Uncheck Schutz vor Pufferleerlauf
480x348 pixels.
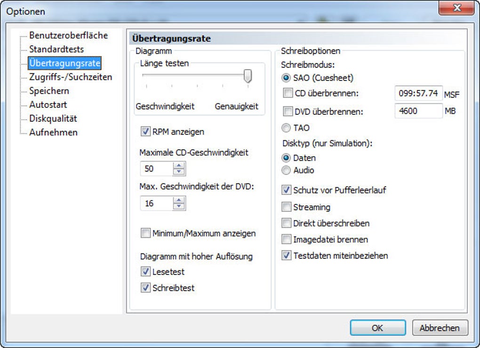(286, 190)
